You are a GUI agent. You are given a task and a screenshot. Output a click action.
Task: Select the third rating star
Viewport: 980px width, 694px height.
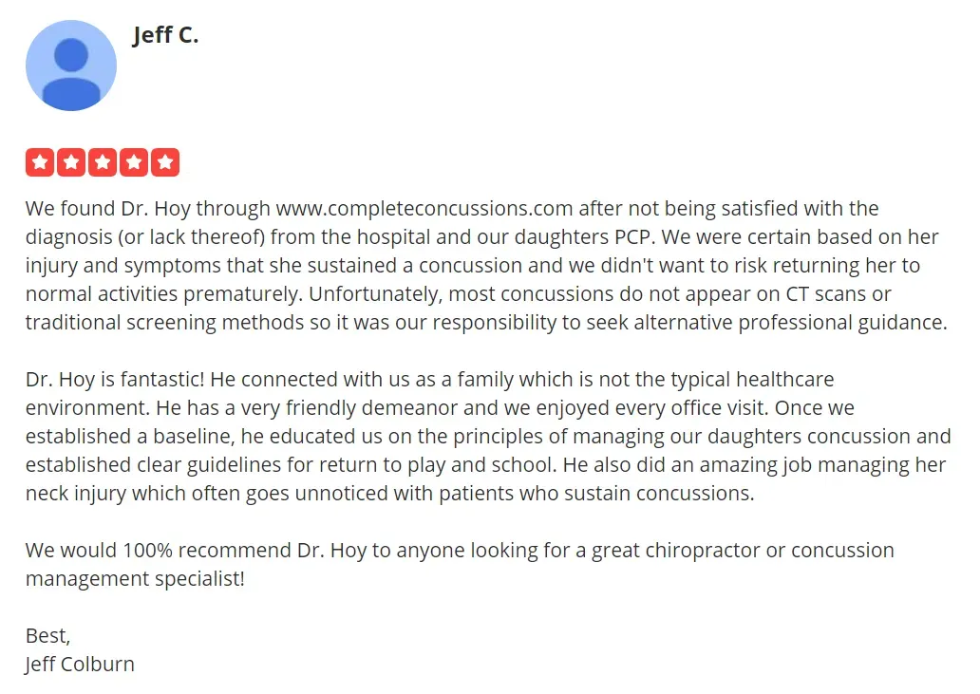point(103,162)
